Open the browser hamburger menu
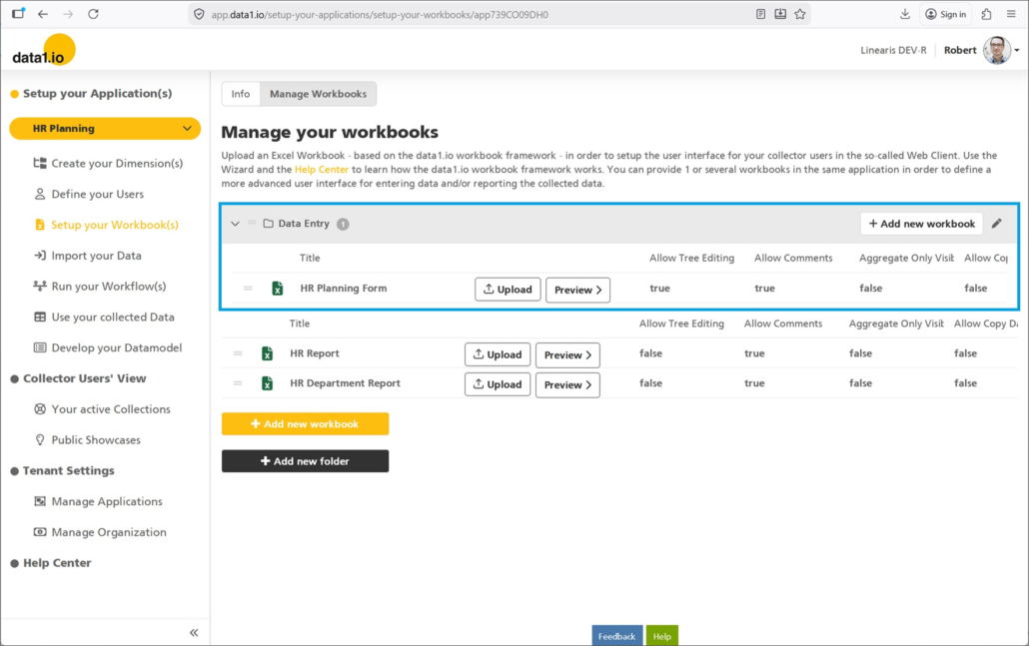 tap(1010, 14)
